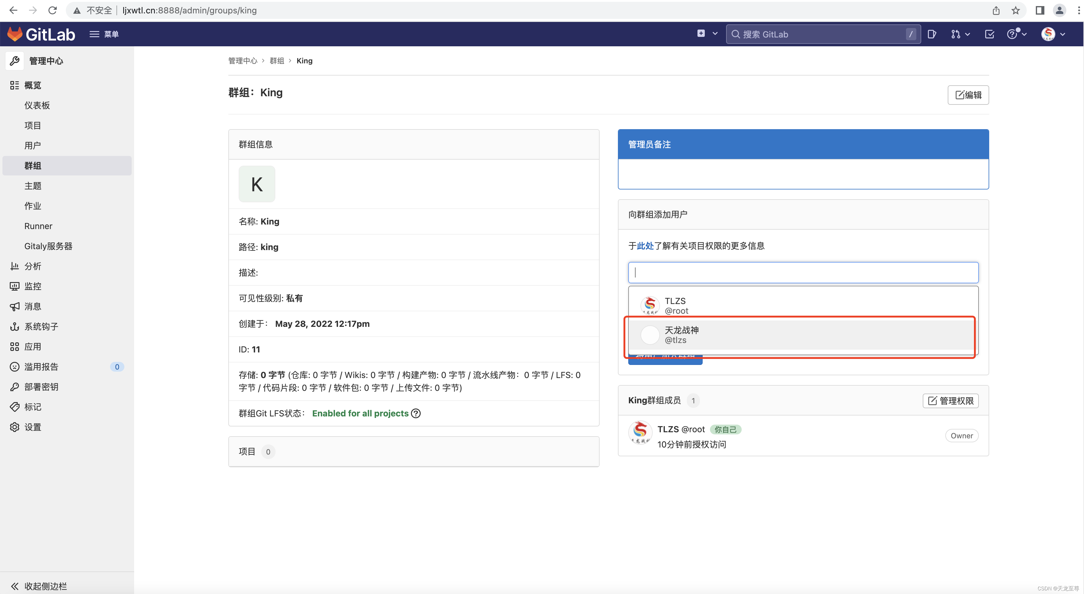Screen dimensions: 1084x594
Task: Focus the 搜索 GitLab search field
Action: [823, 34]
